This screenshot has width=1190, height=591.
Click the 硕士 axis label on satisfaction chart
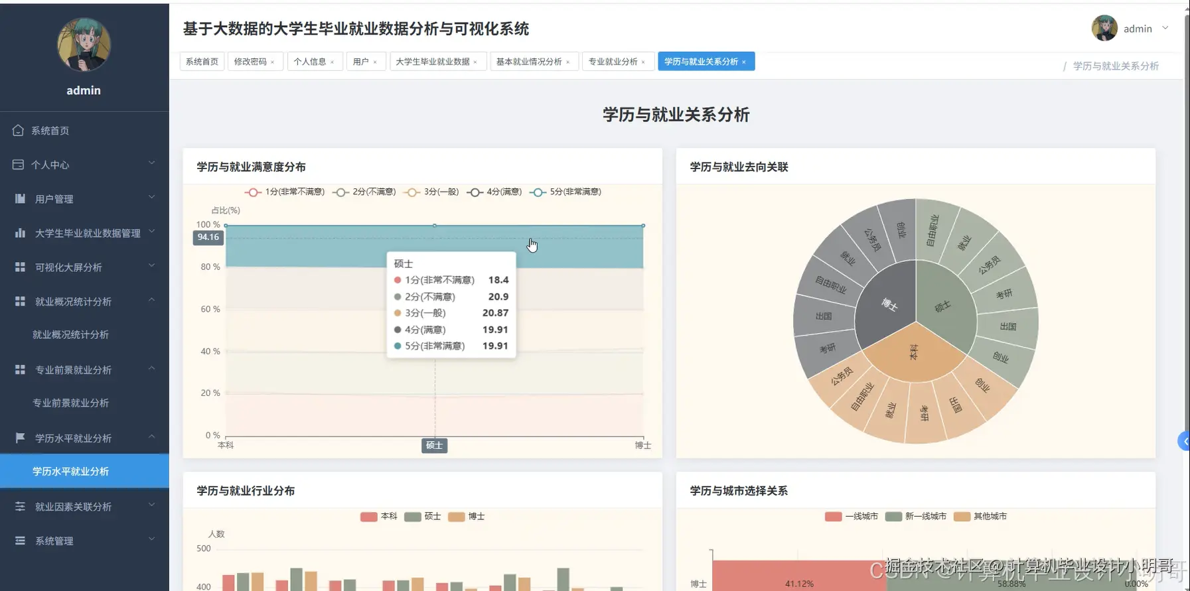coord(434,446)
